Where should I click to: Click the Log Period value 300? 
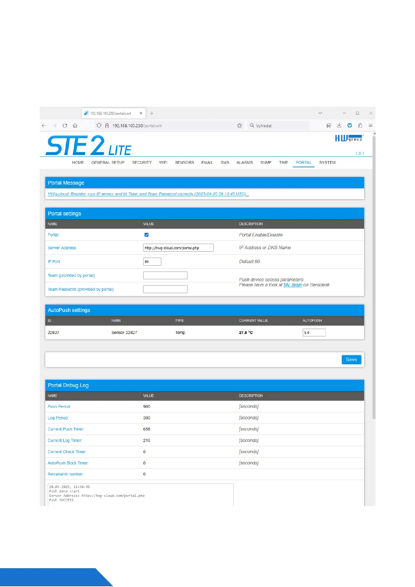tap(147, 418)
